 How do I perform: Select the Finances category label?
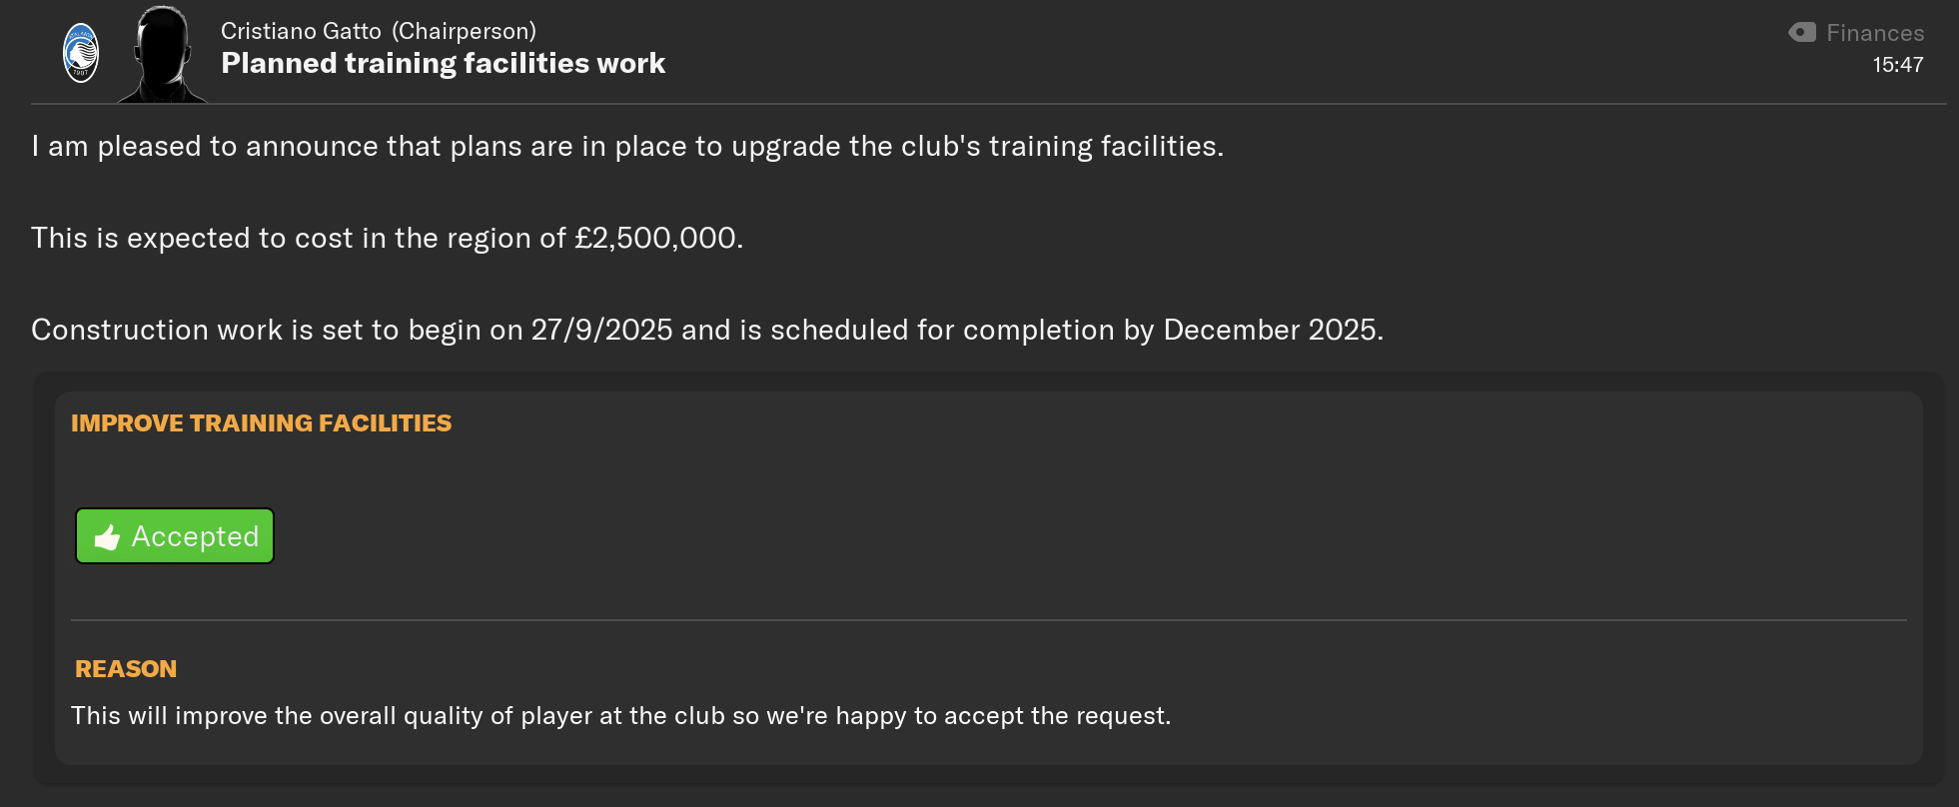[1875, 33]
